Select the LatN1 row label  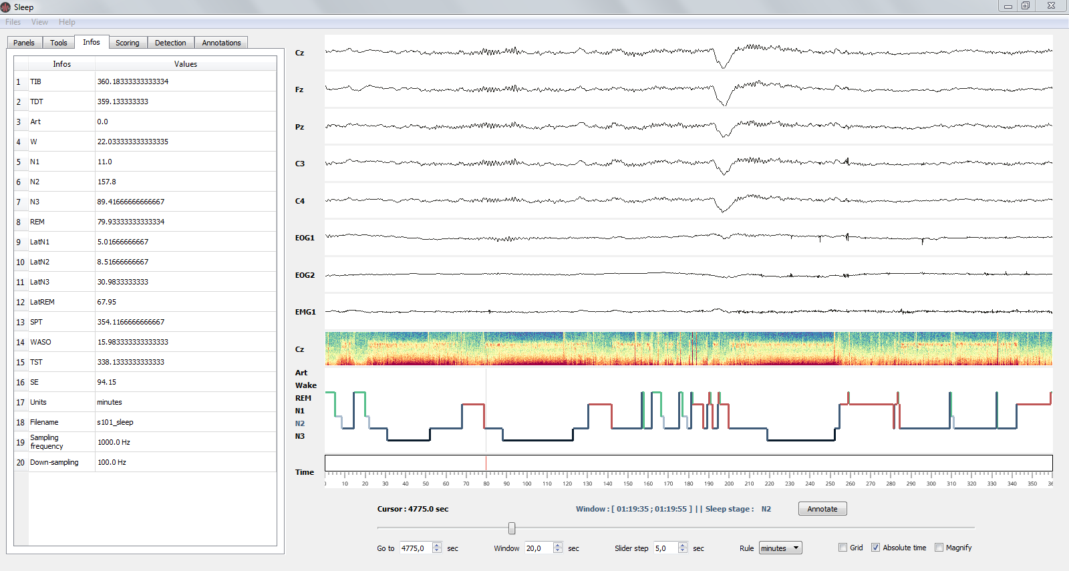point(39,242)
